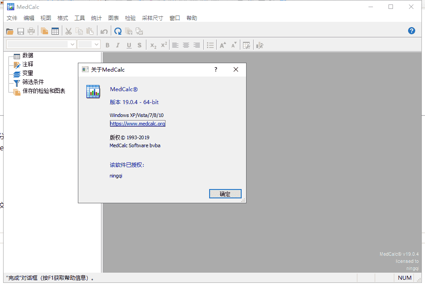Screen dimensions: 425x286
Task: Click the blue refresh recalculate icon
Action: 118,31
